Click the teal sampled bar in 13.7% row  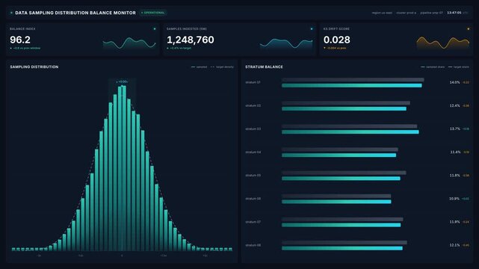click(350, 132)
